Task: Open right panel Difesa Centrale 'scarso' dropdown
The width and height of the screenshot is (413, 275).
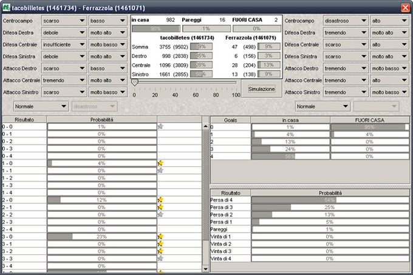Action: 346,44
